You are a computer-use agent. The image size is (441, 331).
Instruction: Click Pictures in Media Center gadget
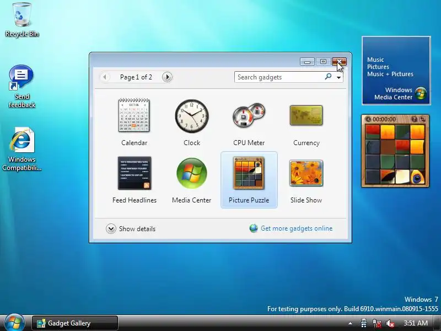coord(378,67)
